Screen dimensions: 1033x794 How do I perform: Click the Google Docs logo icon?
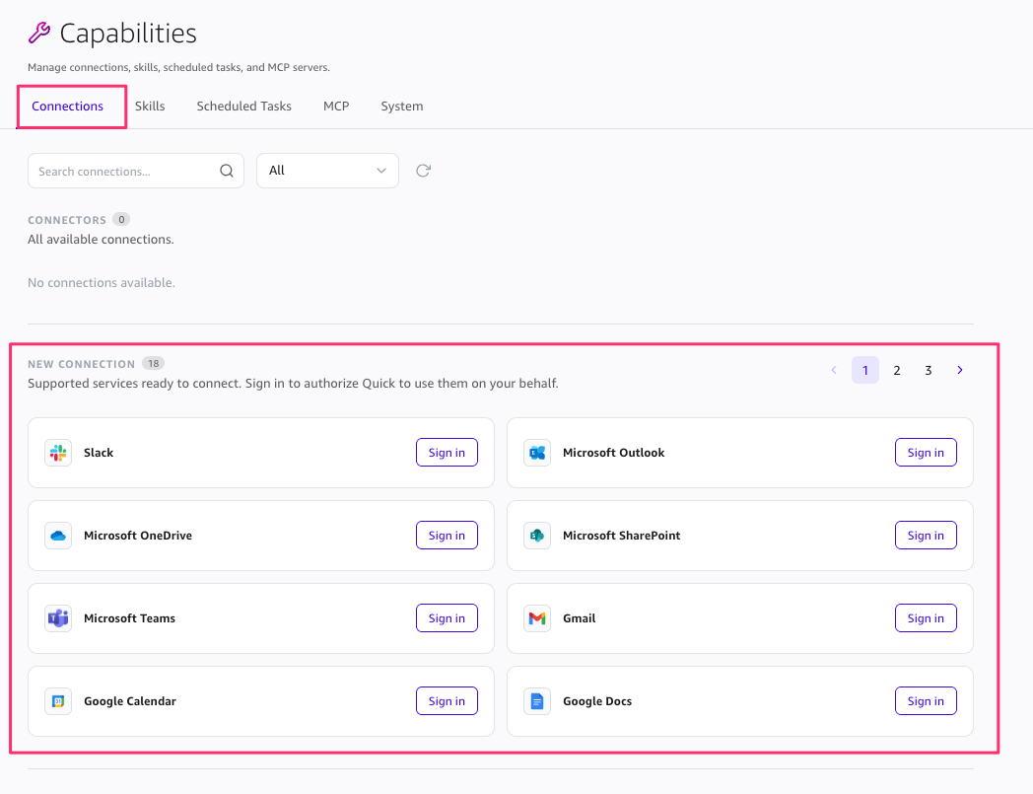point(537,701)
